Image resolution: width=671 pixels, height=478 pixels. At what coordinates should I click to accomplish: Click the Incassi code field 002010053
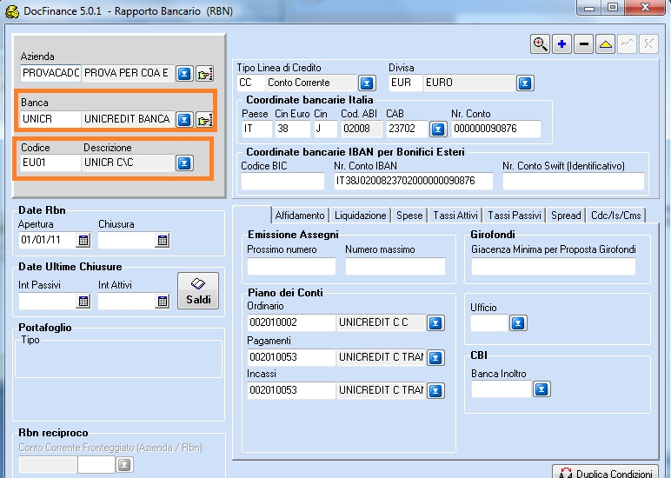click(291, 390)
